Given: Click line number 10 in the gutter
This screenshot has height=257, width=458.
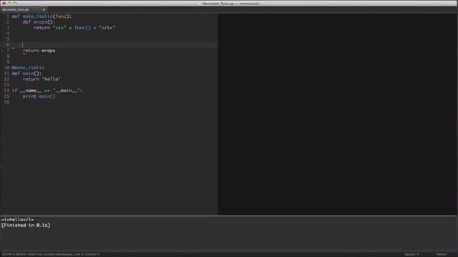Looking at the screenshot, I should pos(6,68).
